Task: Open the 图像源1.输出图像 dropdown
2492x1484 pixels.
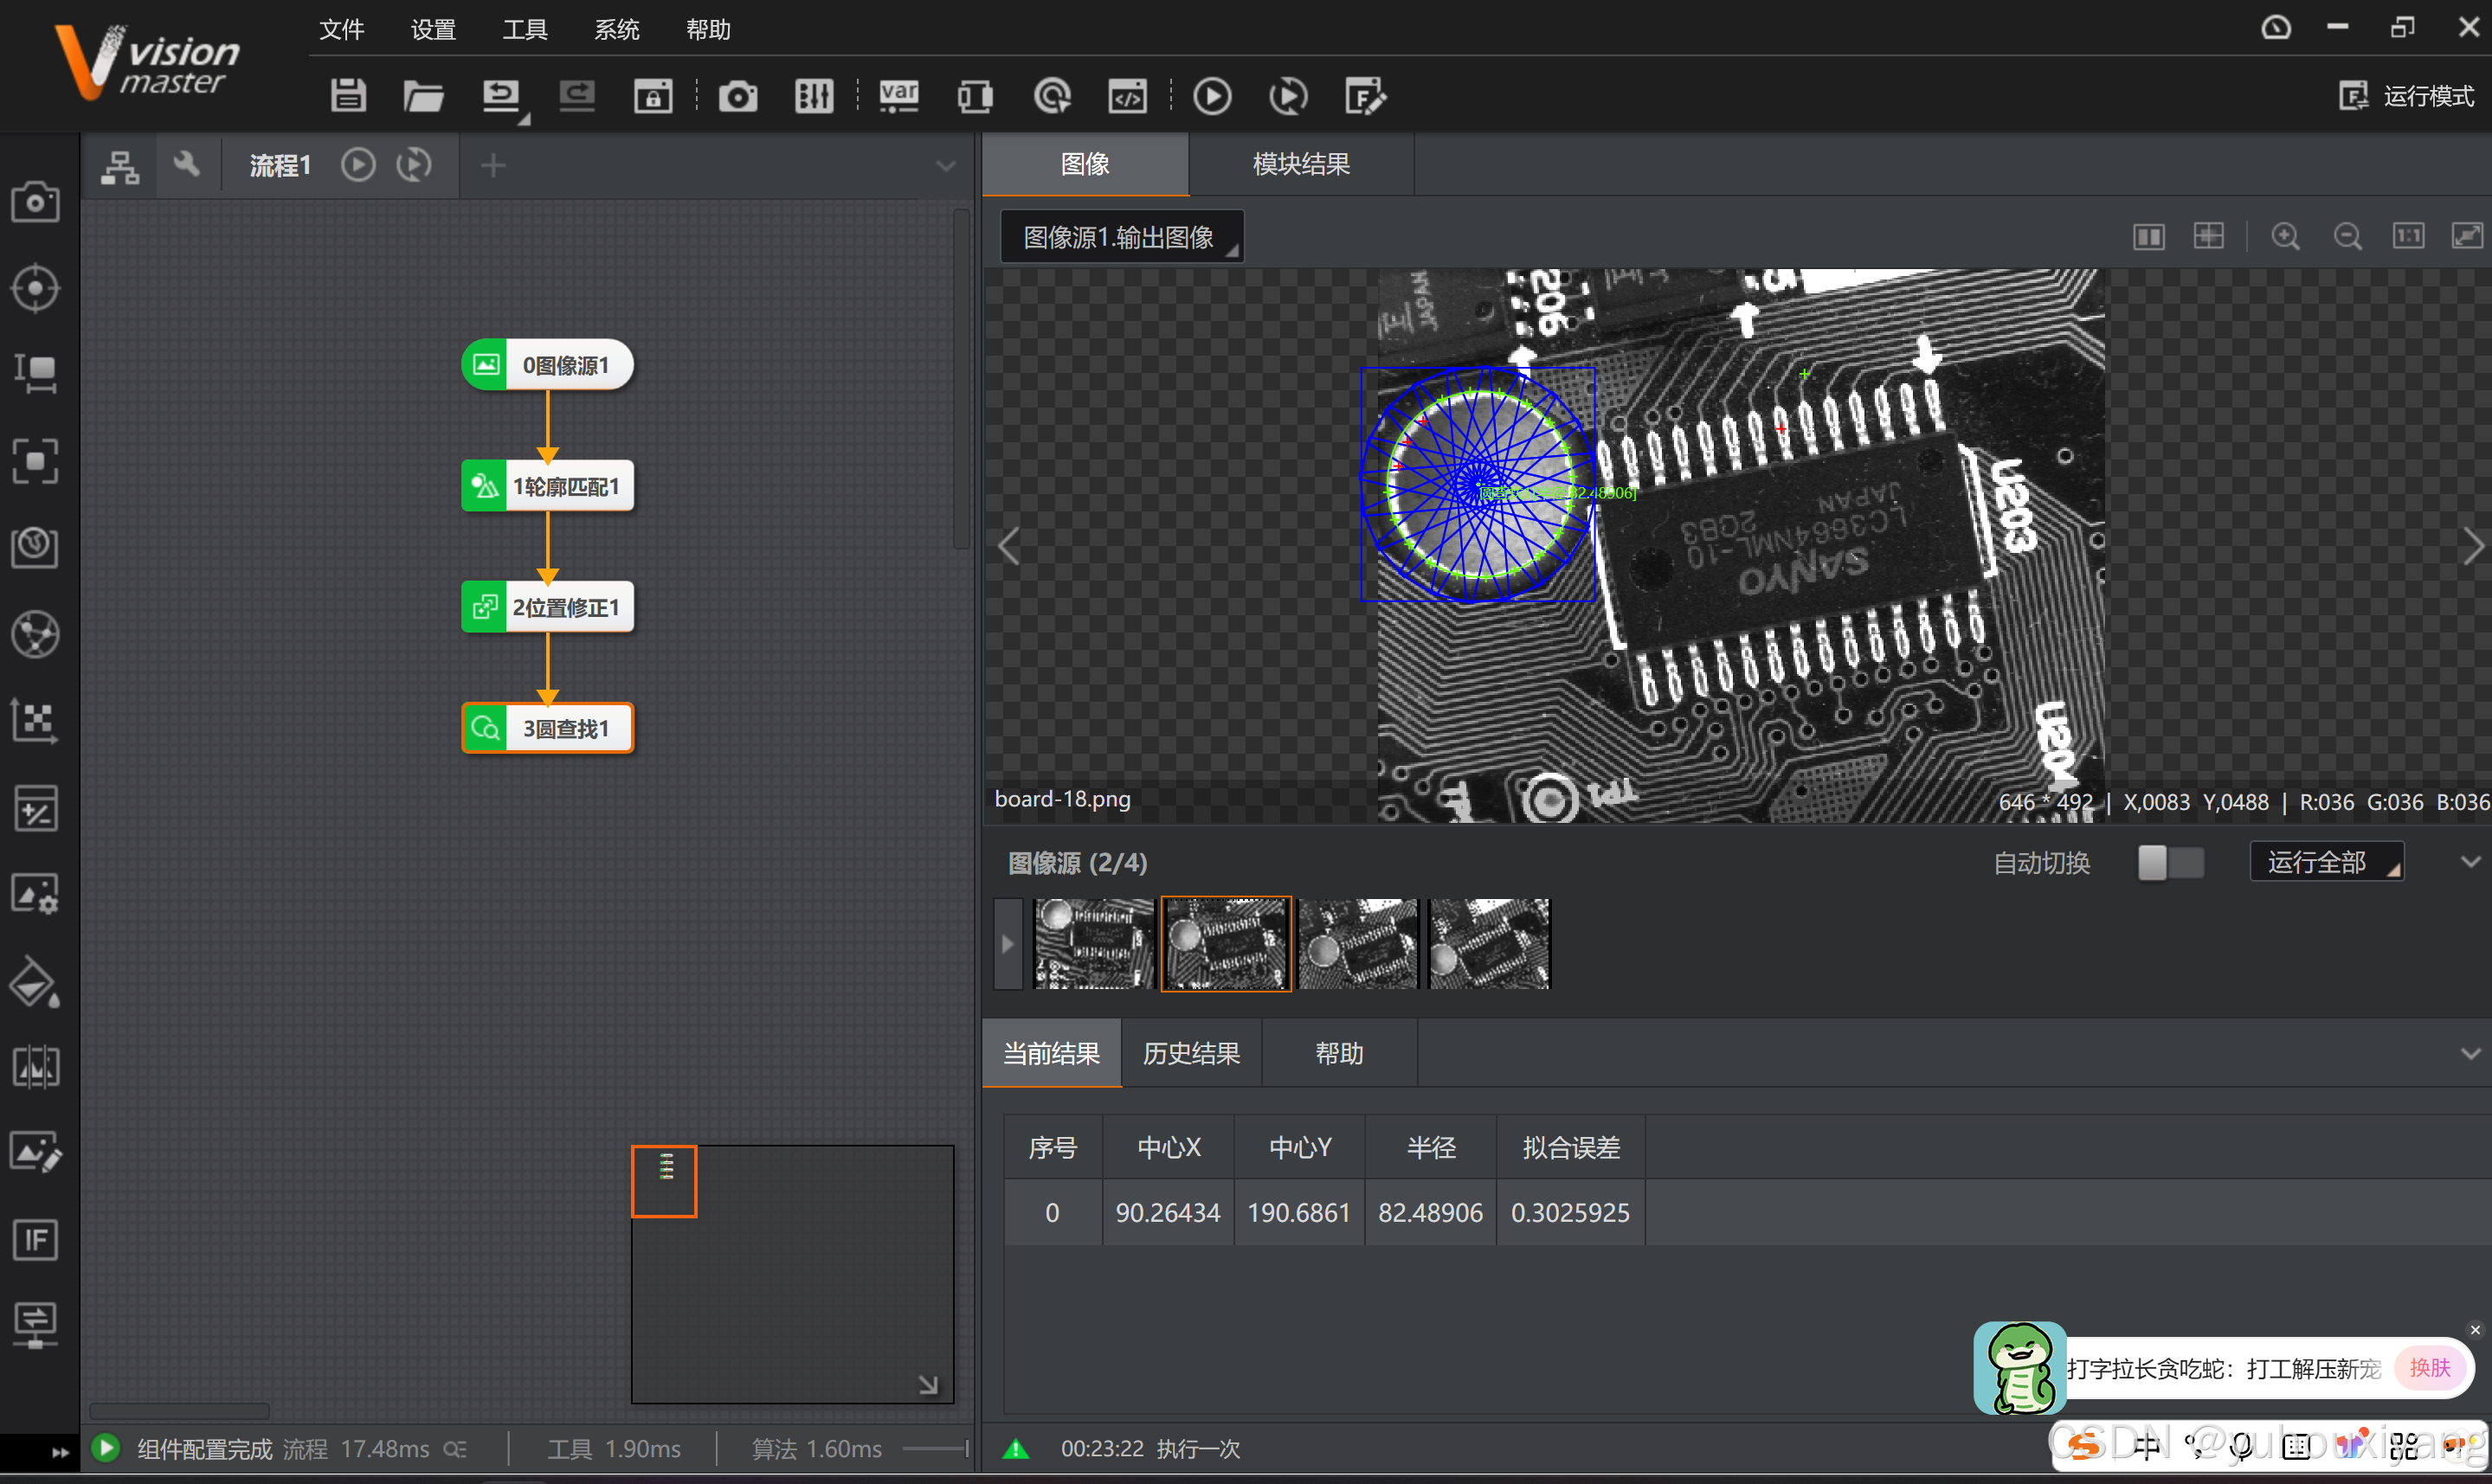Action: 1121,237
